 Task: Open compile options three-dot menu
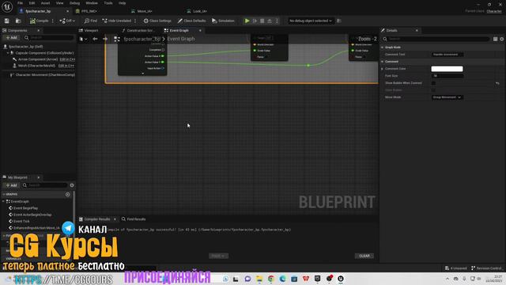(x=53, y=21)
